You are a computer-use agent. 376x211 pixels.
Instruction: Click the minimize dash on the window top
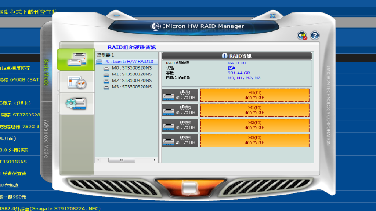pos(117,15)
